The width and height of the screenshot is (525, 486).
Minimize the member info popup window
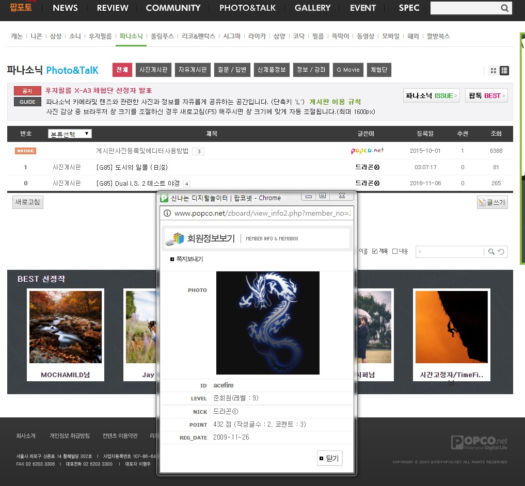click(x=309, y=196)
